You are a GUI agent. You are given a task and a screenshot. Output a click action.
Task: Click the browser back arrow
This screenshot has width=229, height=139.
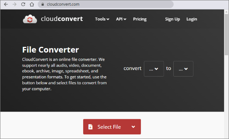pos(6,4)
